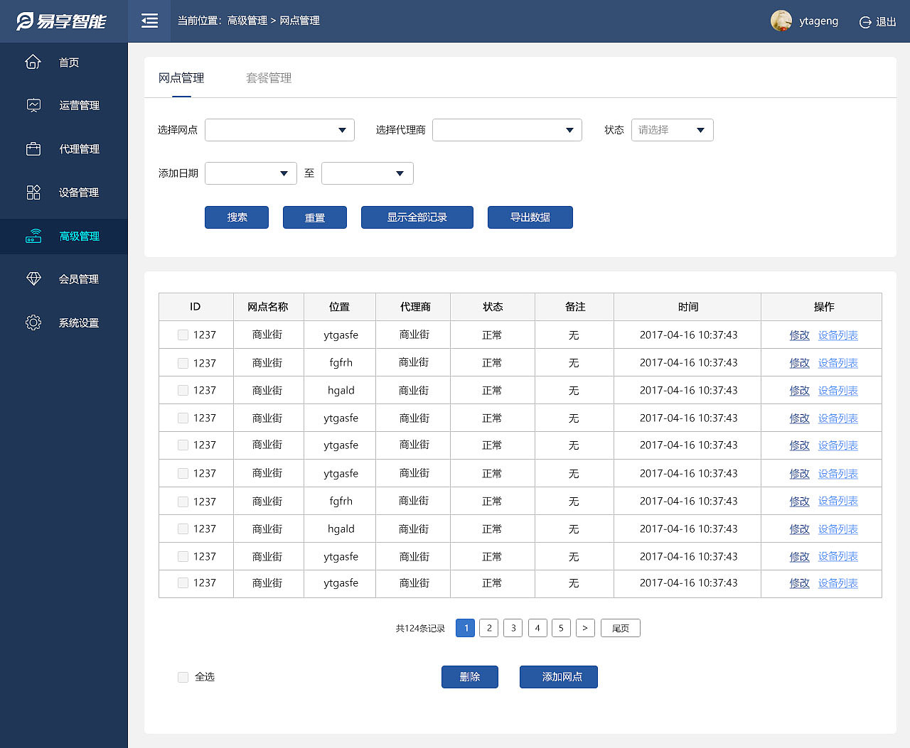910x748 pixels.
Task: Click the 删除 button
Action: click(470, 677)
